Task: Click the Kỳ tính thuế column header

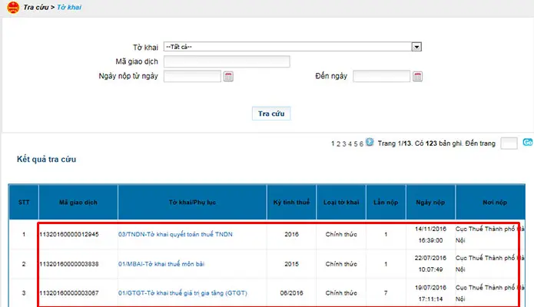Action: pos(291,202)
